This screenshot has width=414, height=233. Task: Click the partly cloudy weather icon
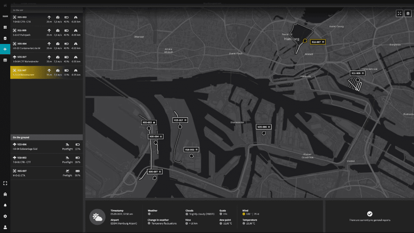97,217
